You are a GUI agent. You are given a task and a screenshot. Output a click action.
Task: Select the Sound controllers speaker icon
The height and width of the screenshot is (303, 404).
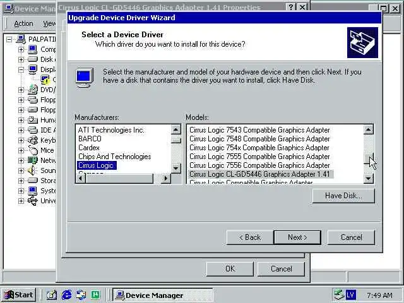32,170
